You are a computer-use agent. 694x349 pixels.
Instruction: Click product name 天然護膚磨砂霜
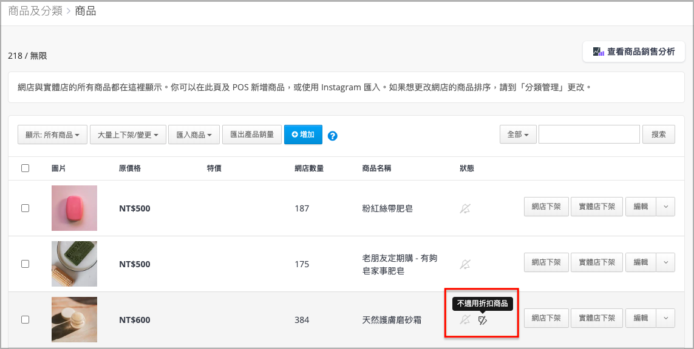tap(392, 320)
